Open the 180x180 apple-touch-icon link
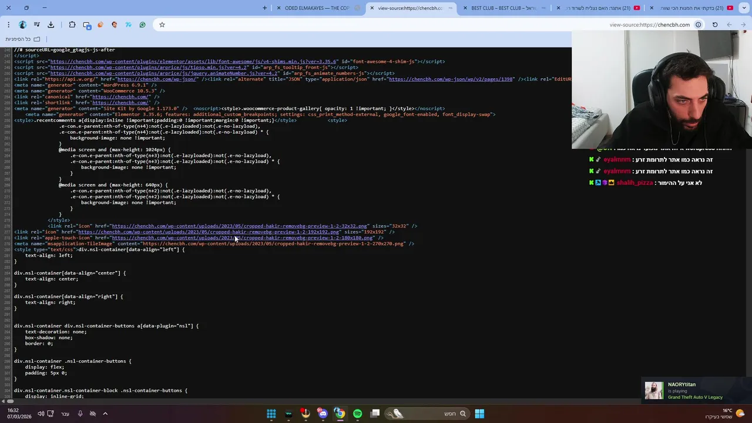Viewport: 752px width, 423px height. pos(242,238)
